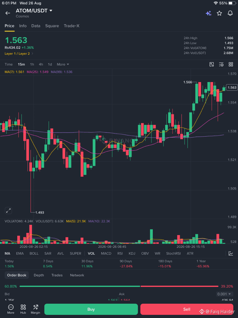Expand chart to fullscreen
The image size is (238, 318).
8,211
